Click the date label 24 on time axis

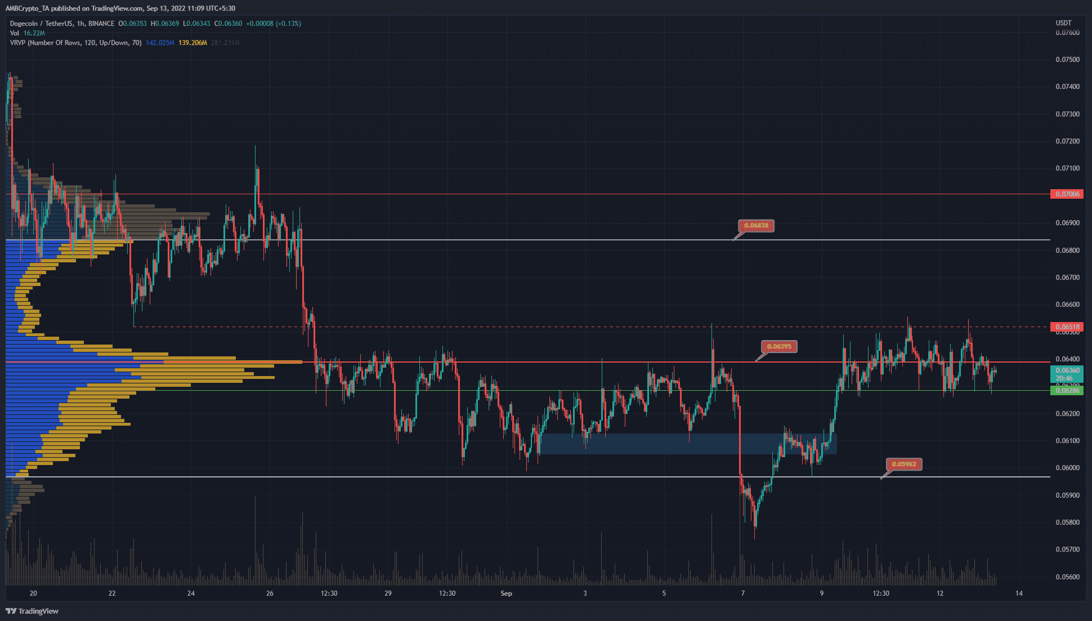191,593
